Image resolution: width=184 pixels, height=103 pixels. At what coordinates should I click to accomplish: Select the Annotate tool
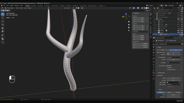pyautogui.click(x=3, y=35)
